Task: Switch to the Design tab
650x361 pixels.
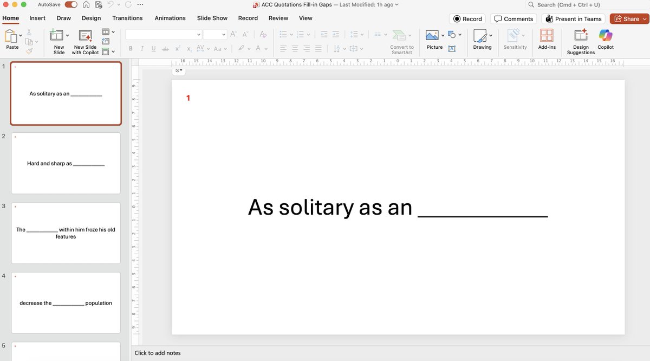Action: point(91,18)
